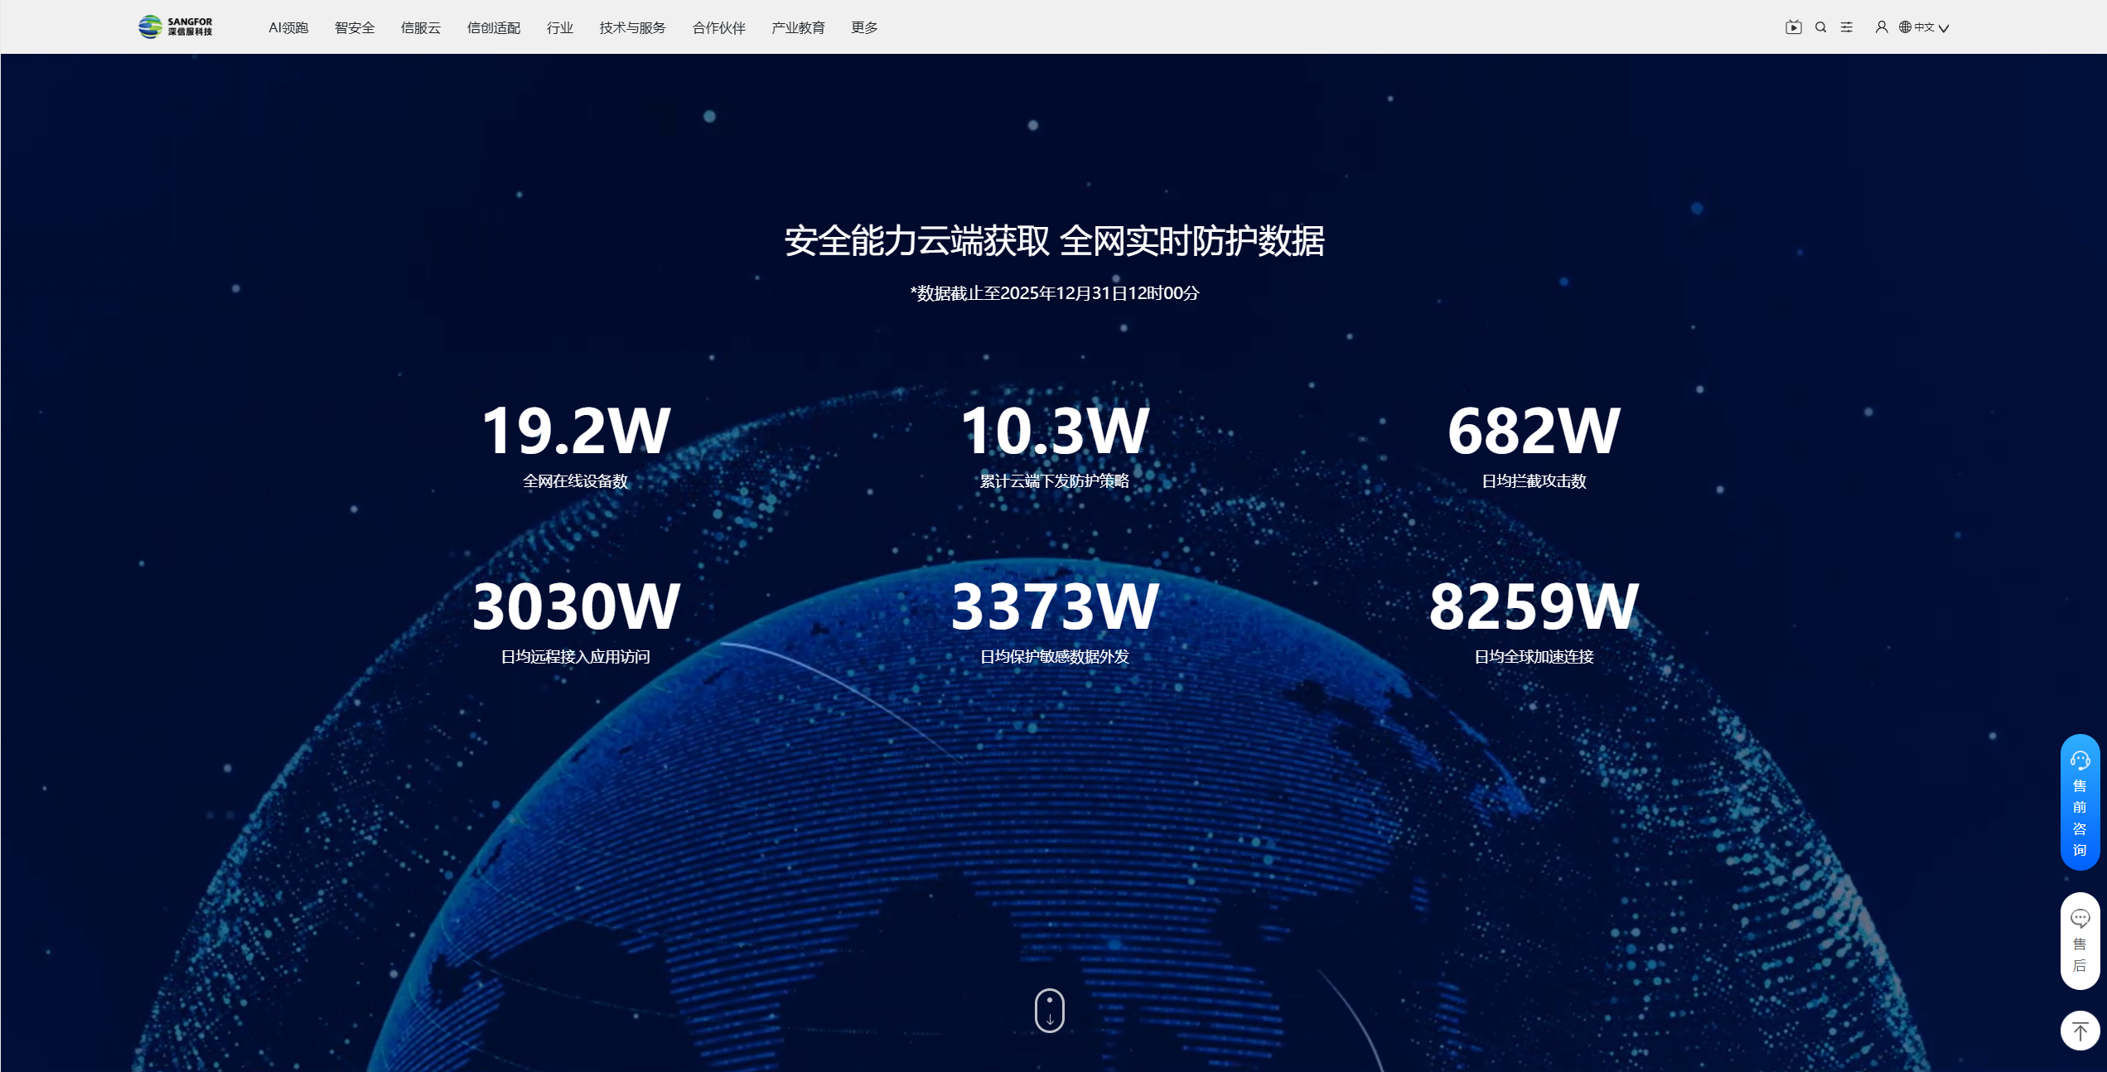
Task: Click the search magnifier icon
Action: click(1820, 27)
